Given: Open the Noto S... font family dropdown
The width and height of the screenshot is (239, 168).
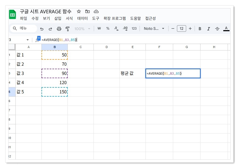Looking at the screenshot, I should coord(154,28).
